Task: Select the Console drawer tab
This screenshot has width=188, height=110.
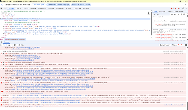Action: pyautogui.click(x=6, y=42)
